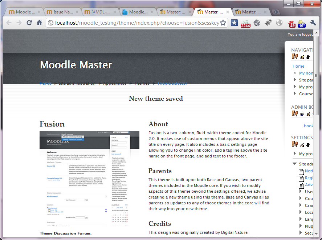The height and width of the screenshot is (240, 322).
Task: Click the blue star extension icon
Action: click(234, 23)
